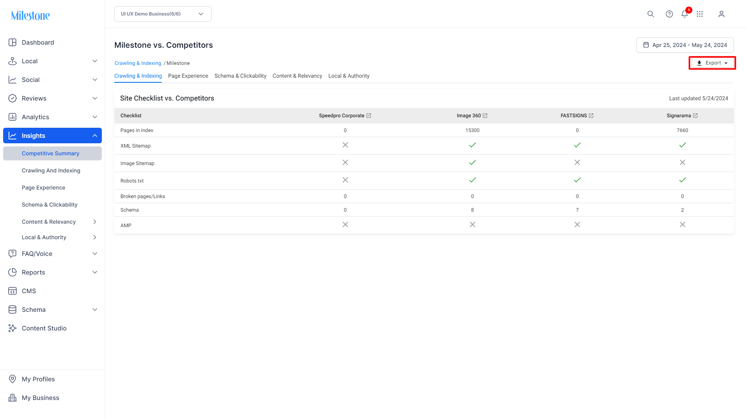746x419 pixels.
Task: Click the CMS sidebar label
Action: [29, 291]
